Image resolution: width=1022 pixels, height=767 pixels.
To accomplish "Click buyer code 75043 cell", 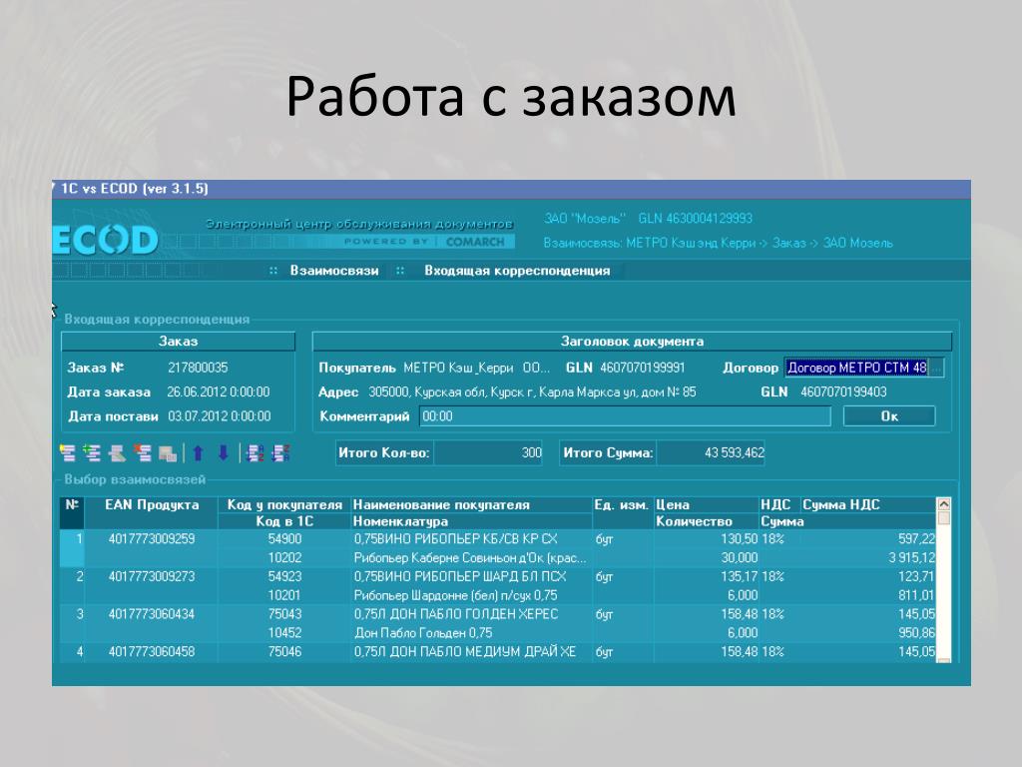I will (284, 614).
